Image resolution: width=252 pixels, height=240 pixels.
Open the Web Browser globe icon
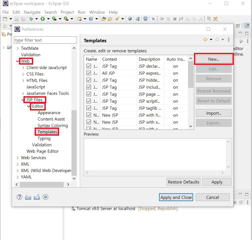pyautogui.click(x=130, y=19)
